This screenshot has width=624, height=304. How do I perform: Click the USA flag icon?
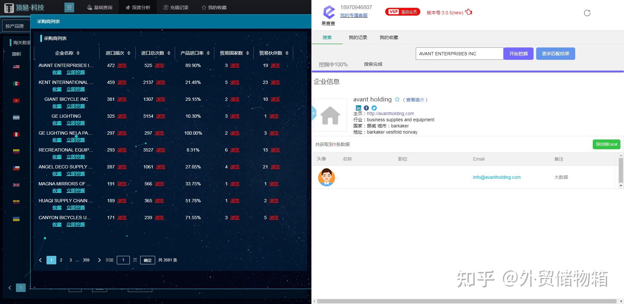[16, 67]
